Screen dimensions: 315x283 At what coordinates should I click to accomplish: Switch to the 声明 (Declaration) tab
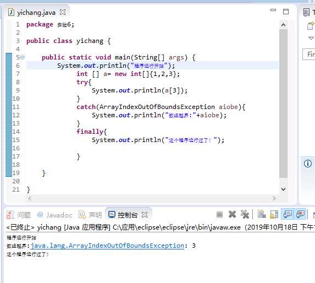pos(90,215)
